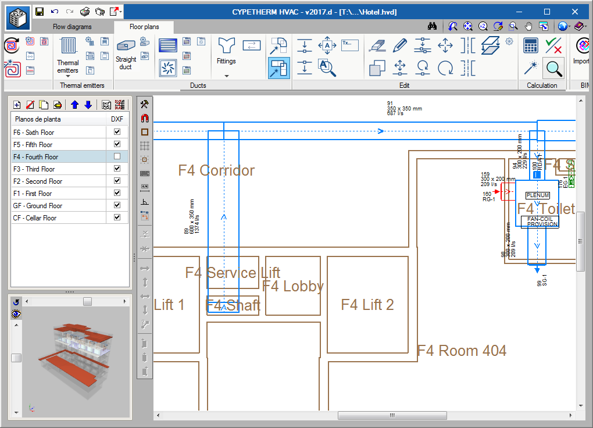Image resolution: width=593 pixels, height=428 pixels.
Task: Open the calculator icon in Calculation
Action: (530, 45)
